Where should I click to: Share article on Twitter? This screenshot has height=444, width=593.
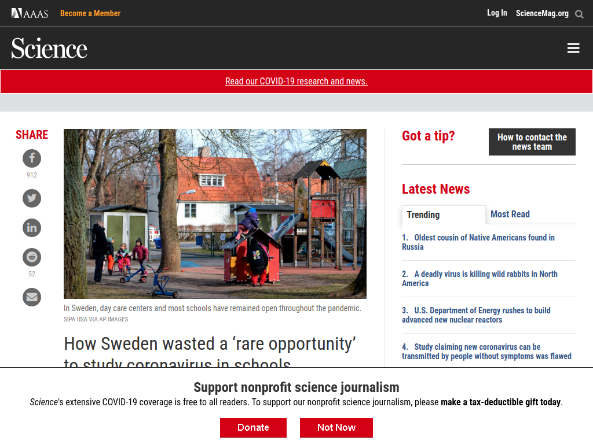click(32, 198)
